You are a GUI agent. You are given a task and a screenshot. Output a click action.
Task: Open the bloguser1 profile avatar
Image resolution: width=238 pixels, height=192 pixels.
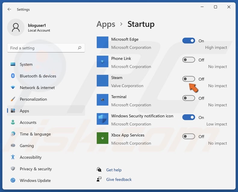(16, 27)
